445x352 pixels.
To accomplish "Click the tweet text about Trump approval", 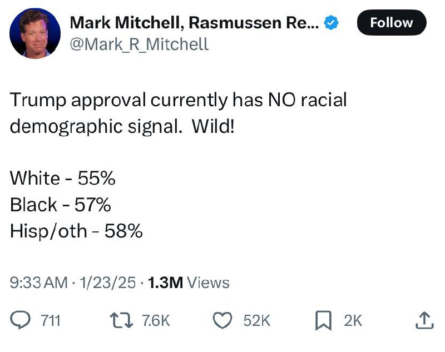I will pos(178,113).
